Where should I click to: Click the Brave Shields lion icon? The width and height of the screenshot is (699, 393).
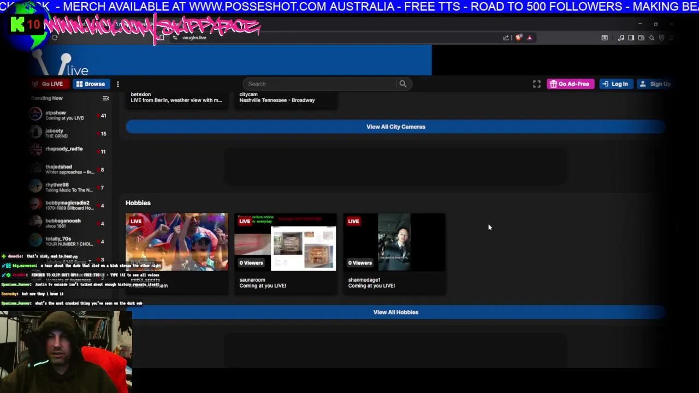(519, 38)
